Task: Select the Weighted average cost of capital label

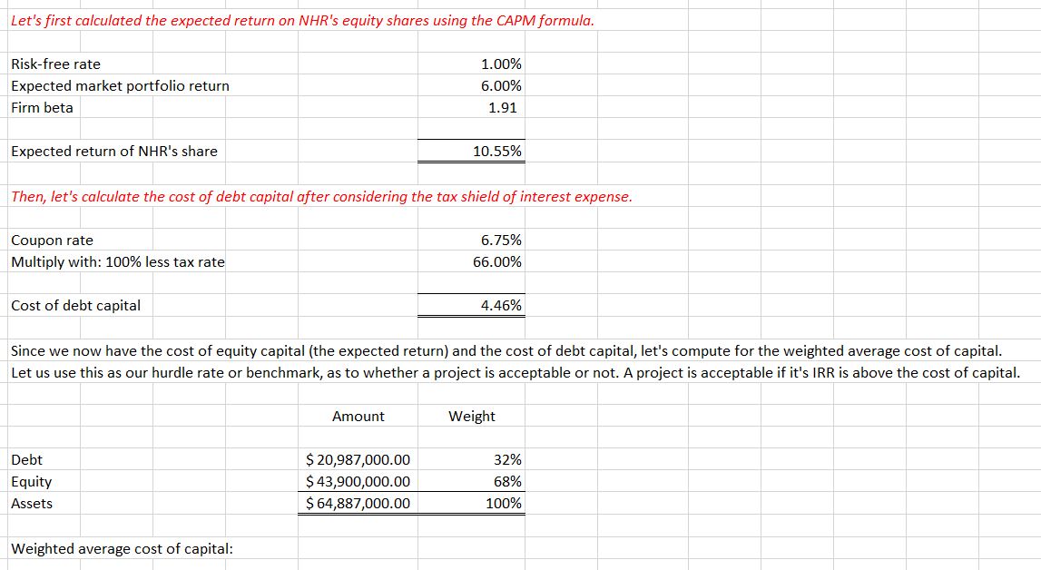Action: (121, 549)
